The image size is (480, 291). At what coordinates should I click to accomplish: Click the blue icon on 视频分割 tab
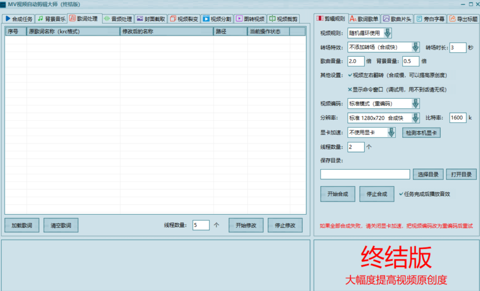[x=206, y=19]
